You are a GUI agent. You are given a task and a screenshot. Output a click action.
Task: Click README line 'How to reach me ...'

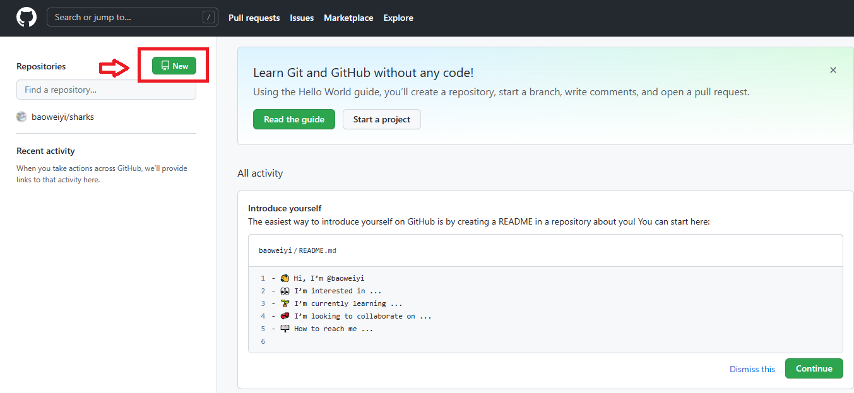tap(333, 329)
